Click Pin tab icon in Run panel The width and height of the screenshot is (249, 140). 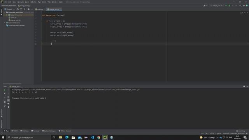tap(5, 106)
